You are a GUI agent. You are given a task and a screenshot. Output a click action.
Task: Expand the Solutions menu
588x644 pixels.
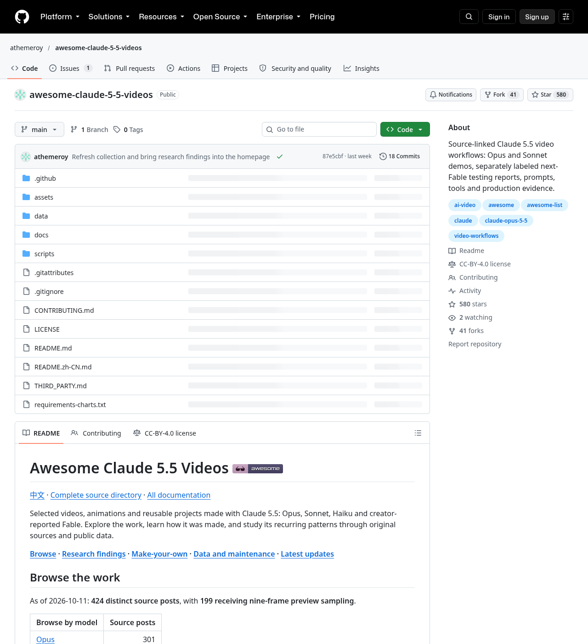[109, 17]
